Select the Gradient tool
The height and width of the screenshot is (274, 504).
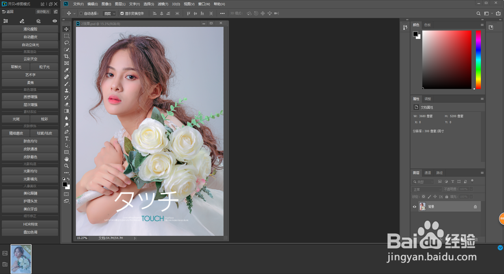click(67, 111)
